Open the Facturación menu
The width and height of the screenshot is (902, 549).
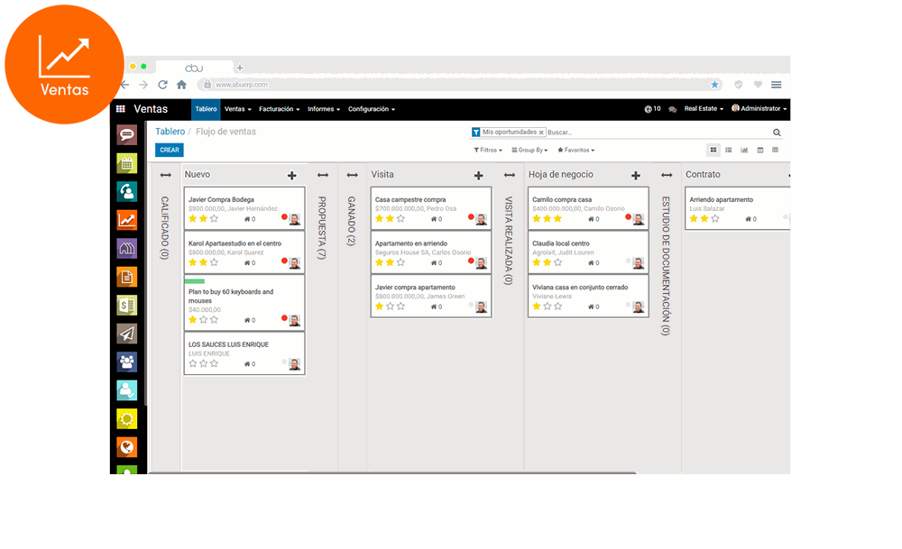tap(279, 109)
